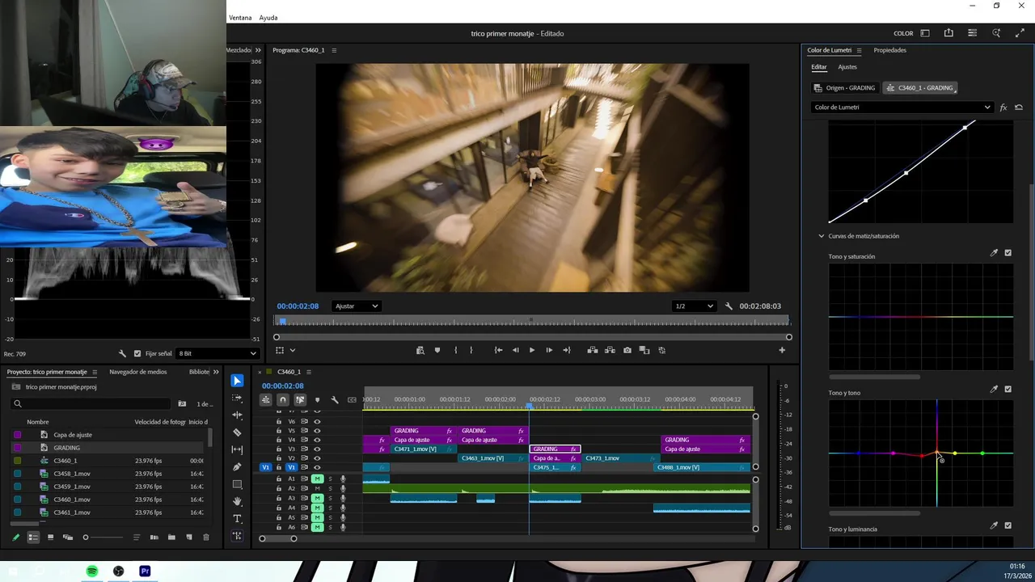The image size is (1035, 582).
Task: Step back one frame
Action: point(515,350)
